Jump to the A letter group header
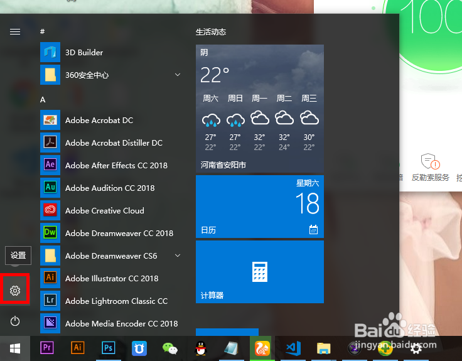 tap(43, 100)
